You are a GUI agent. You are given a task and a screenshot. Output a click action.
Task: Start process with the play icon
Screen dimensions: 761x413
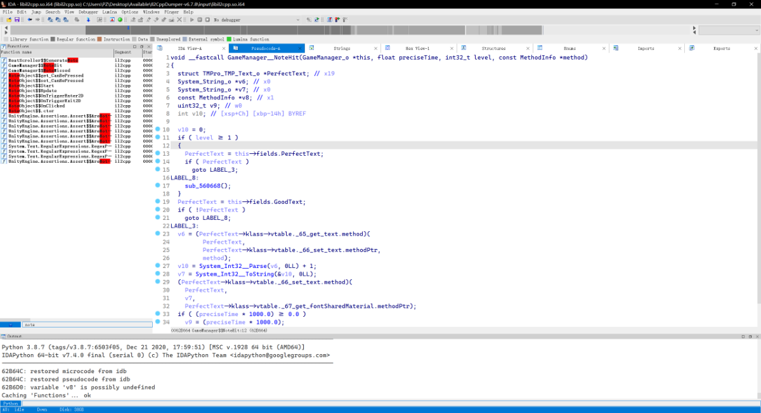(x=192, y=20)
